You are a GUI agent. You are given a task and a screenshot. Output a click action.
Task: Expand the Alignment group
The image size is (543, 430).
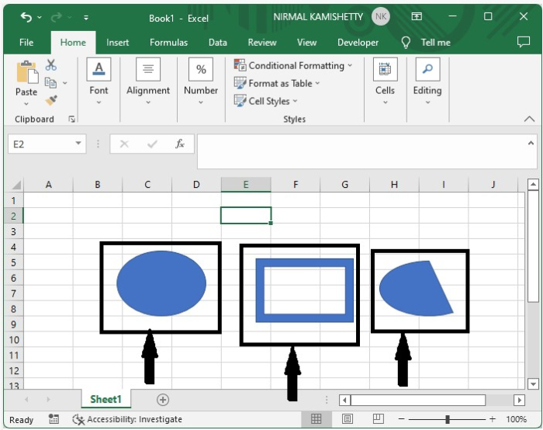coord(148,82)
